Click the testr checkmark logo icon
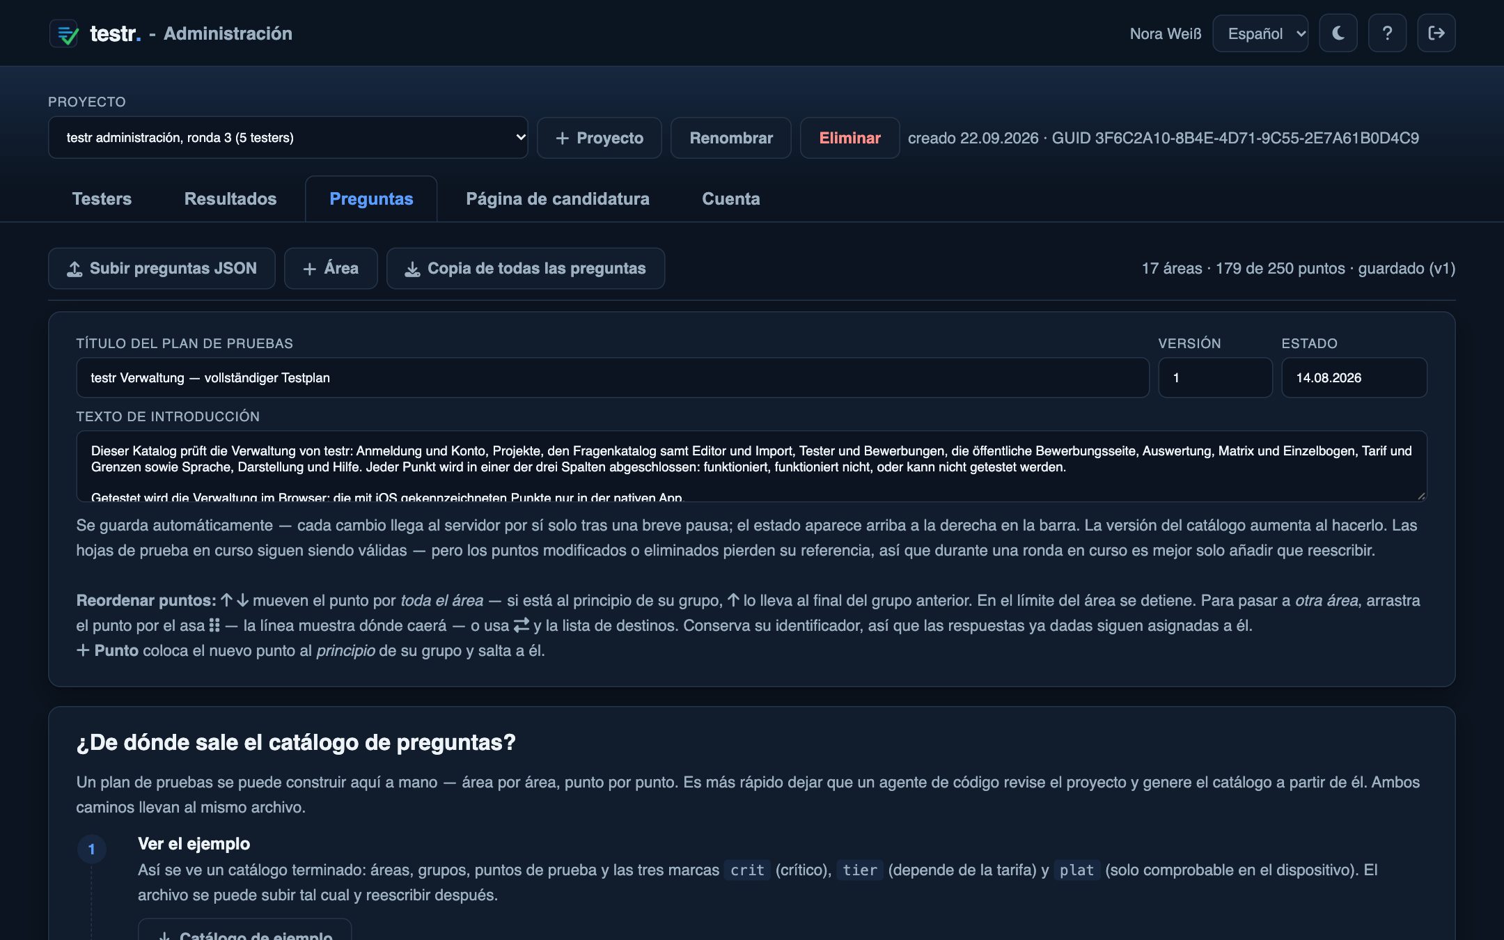Screen dimensions: 1504x940 click(65, 33)
